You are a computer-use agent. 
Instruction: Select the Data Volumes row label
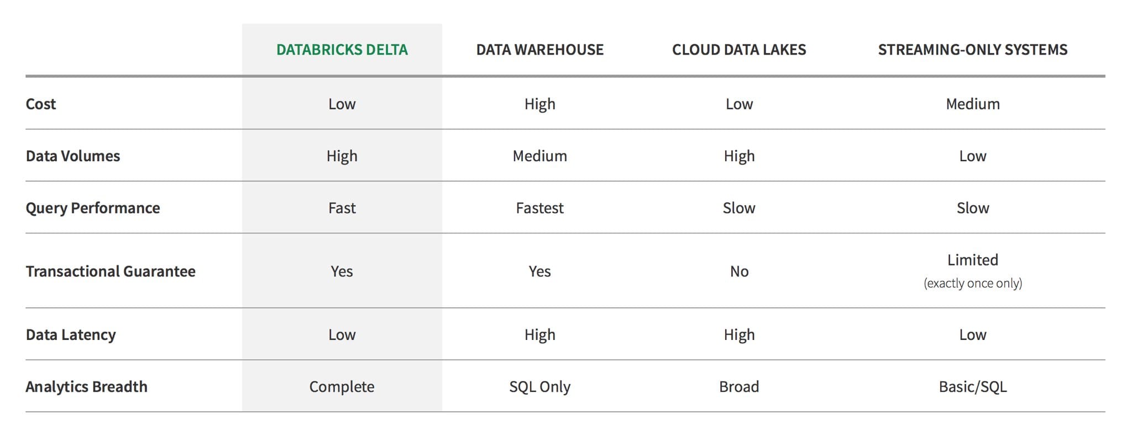[73, 156]
